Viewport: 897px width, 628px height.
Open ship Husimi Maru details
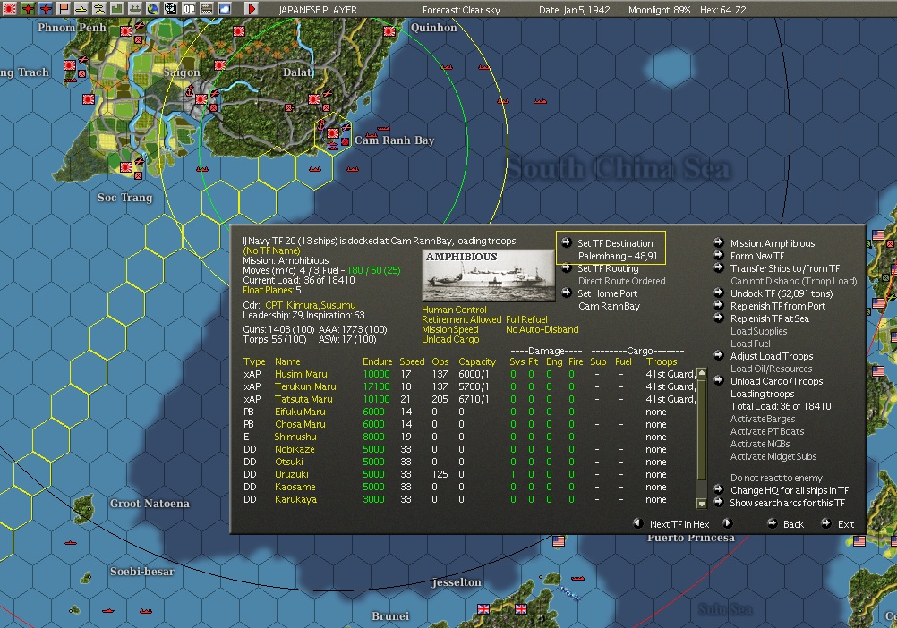(x=301, y=374)
